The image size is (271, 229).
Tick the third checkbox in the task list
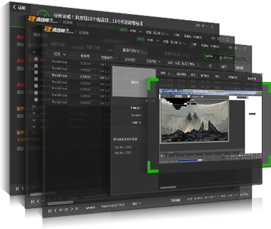36,72
